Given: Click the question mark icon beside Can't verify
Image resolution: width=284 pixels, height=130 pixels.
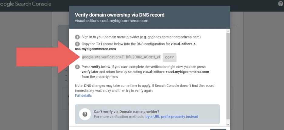Looking at the screenshot, I should click(x=85, y=114).
